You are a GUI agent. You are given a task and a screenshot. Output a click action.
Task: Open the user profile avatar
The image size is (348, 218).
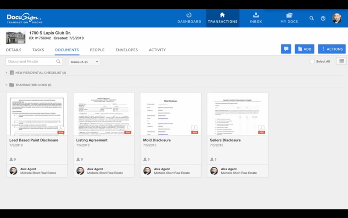pos(337,18)
